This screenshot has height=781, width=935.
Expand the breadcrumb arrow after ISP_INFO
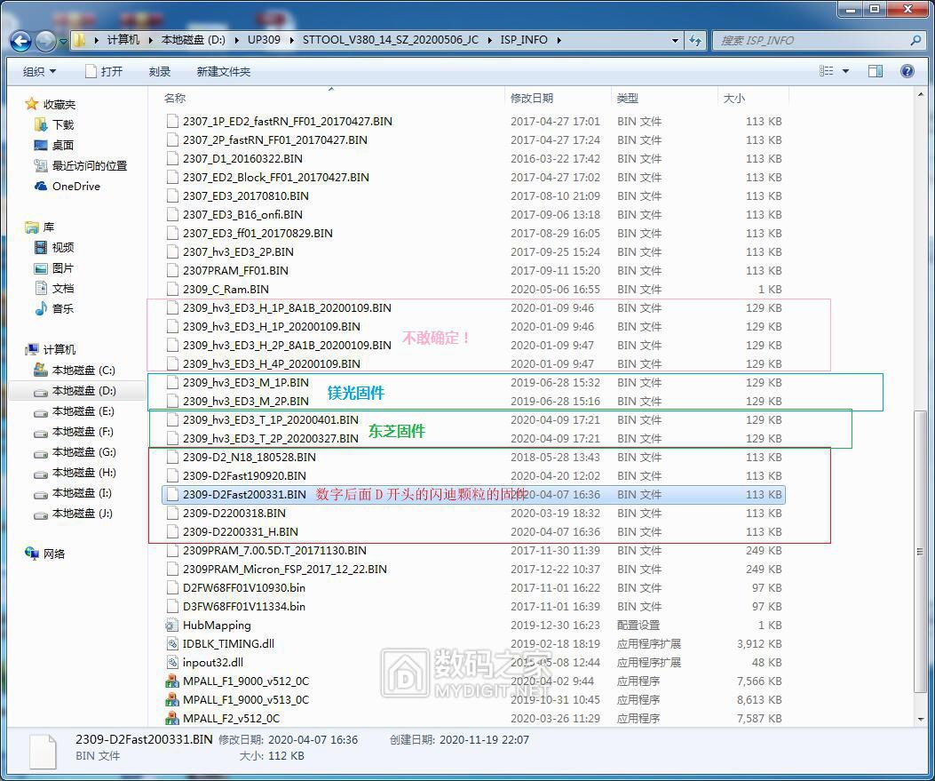coord(559,41)
